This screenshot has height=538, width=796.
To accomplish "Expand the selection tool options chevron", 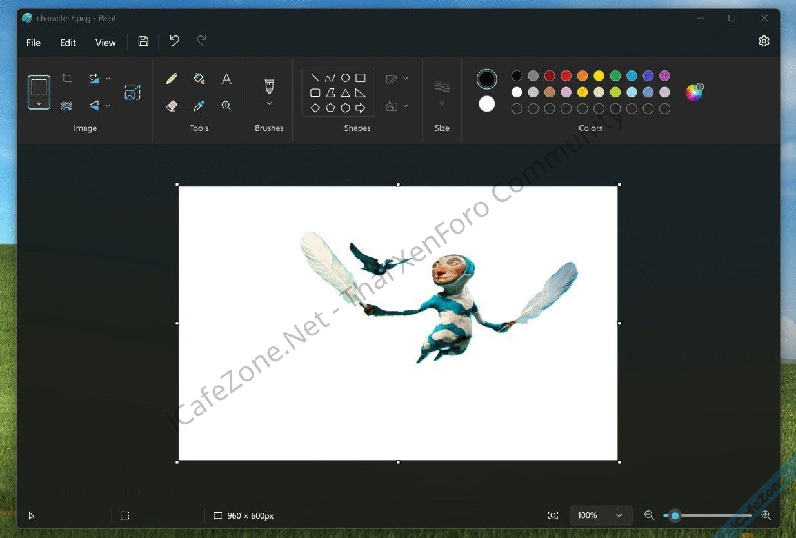I will coord(39,103).
